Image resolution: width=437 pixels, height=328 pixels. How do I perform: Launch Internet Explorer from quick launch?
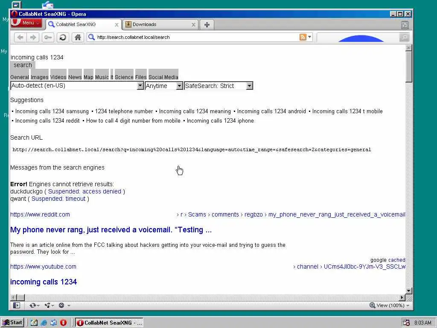click(x=44, y=323)
